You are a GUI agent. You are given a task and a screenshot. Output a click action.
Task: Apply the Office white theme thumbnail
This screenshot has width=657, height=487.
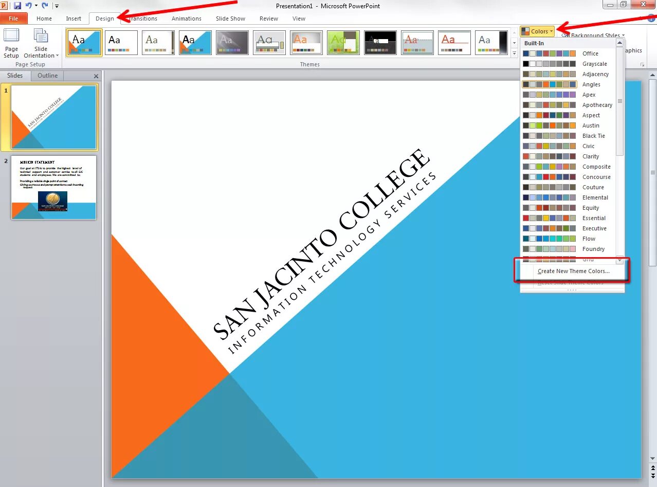[121, 42]
